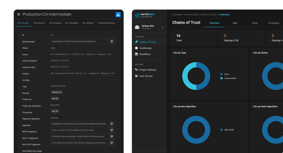Click the Valid Not After date
The height and width of the screenshot is (153, 283).
[60, 67]
